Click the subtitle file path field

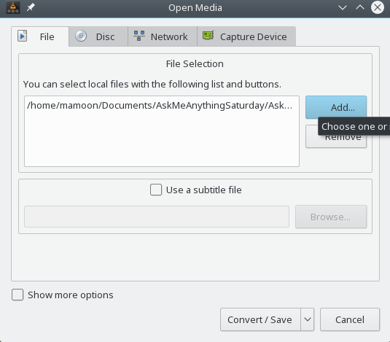pos(157,217)
